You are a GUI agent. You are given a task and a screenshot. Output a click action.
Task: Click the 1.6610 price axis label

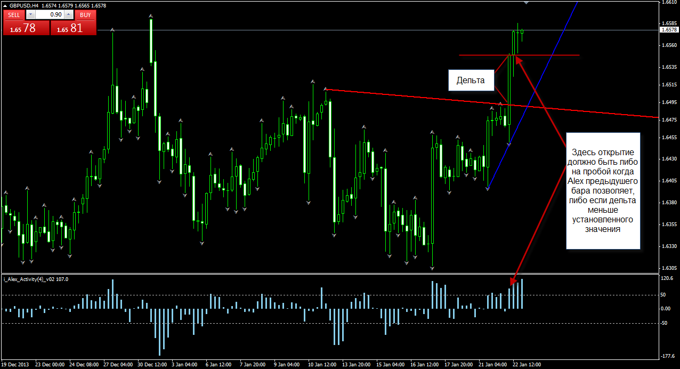[668, 2]
